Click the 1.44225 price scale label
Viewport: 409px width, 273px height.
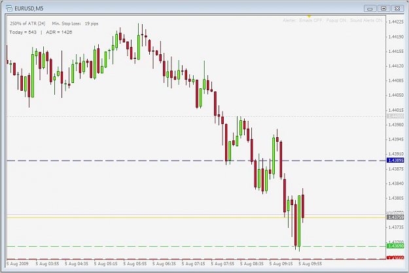[396, 22]
